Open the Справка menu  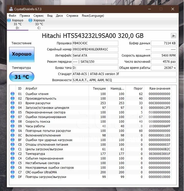[72, 16]
